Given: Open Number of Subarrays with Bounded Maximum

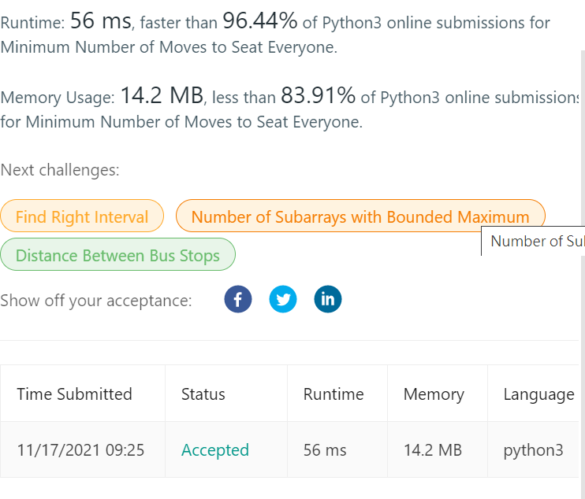Looking at the screenshot, I should click(x=360, y=216).
